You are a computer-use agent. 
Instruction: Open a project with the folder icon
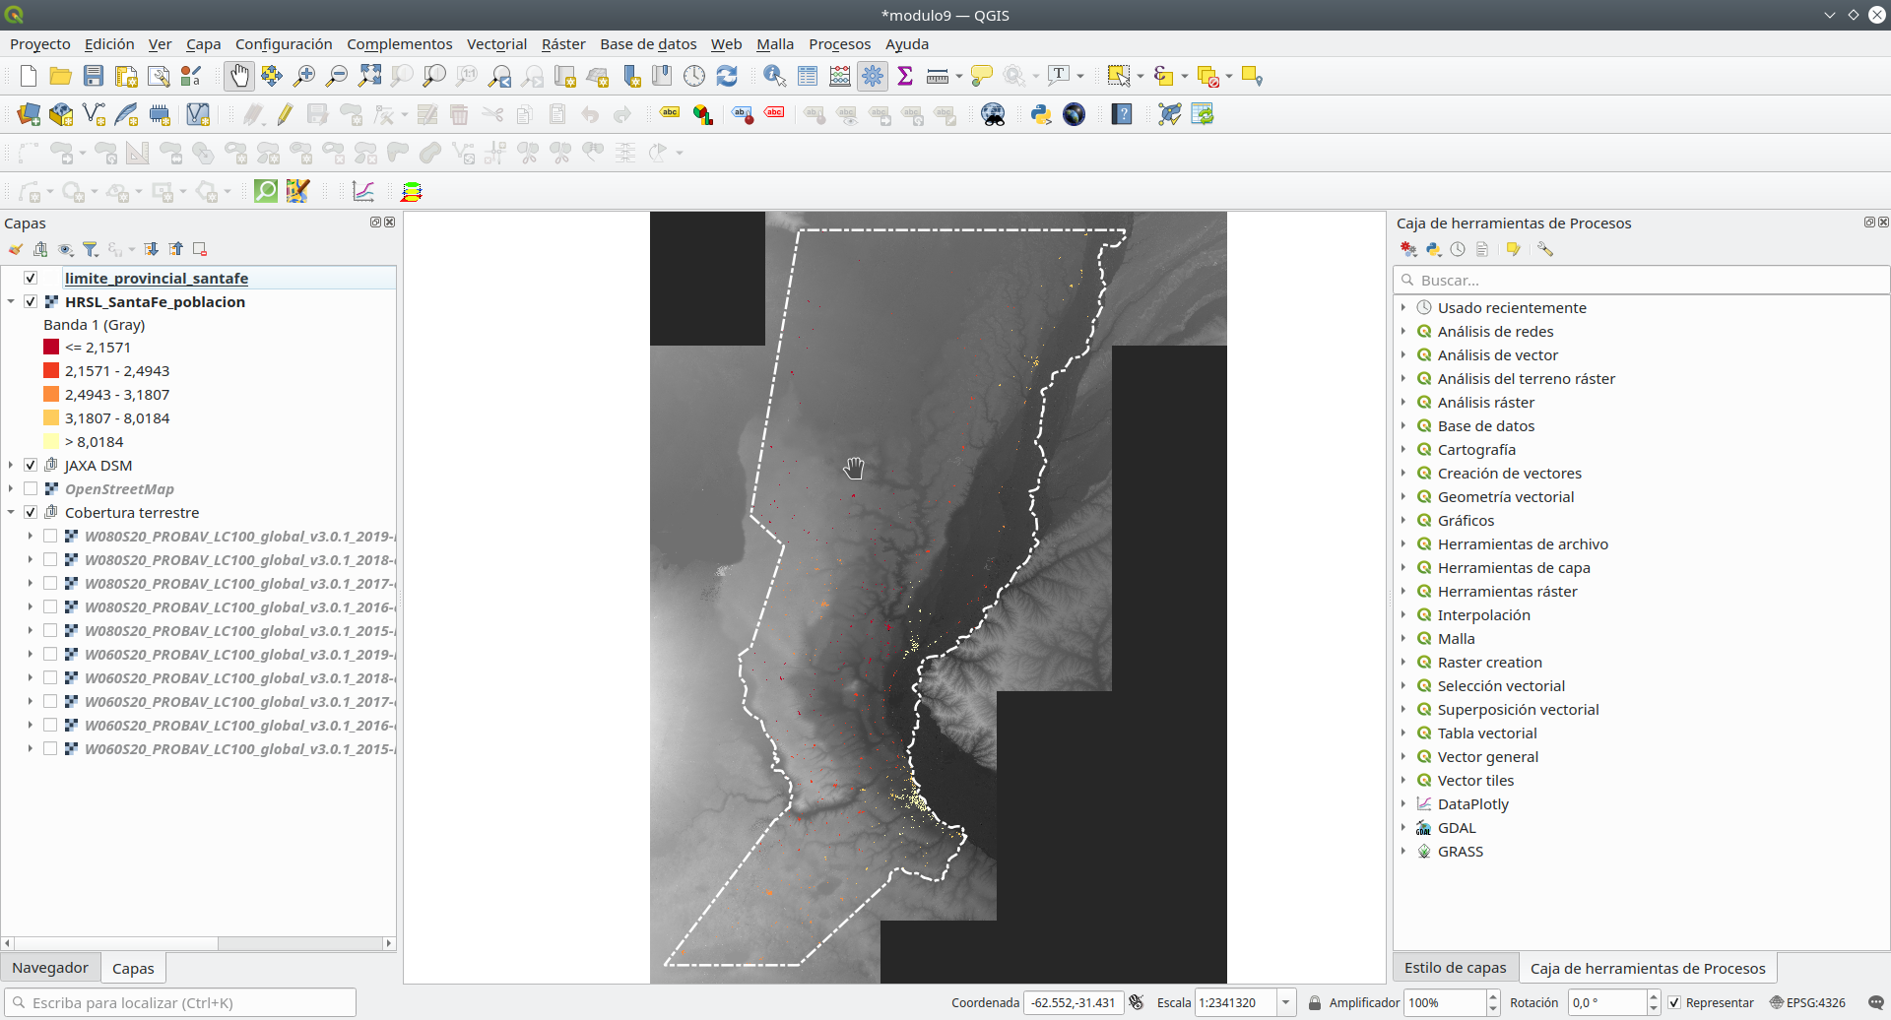(61, 76)
